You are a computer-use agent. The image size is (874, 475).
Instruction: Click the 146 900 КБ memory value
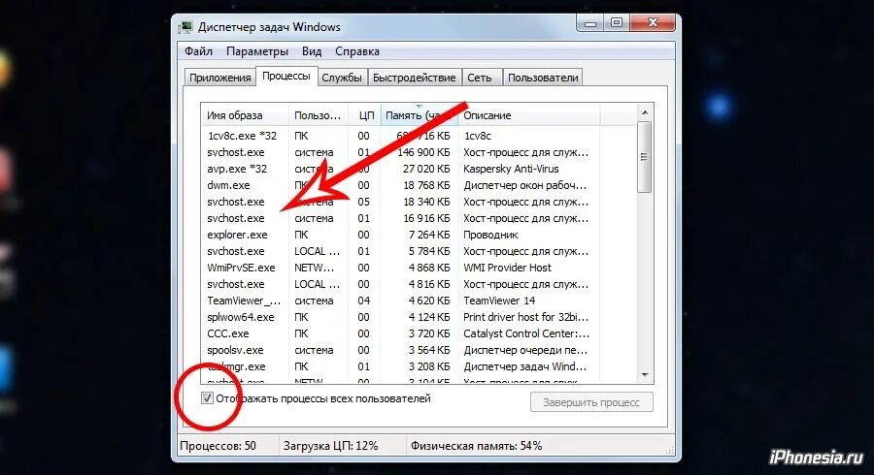[x=423, y=152]
